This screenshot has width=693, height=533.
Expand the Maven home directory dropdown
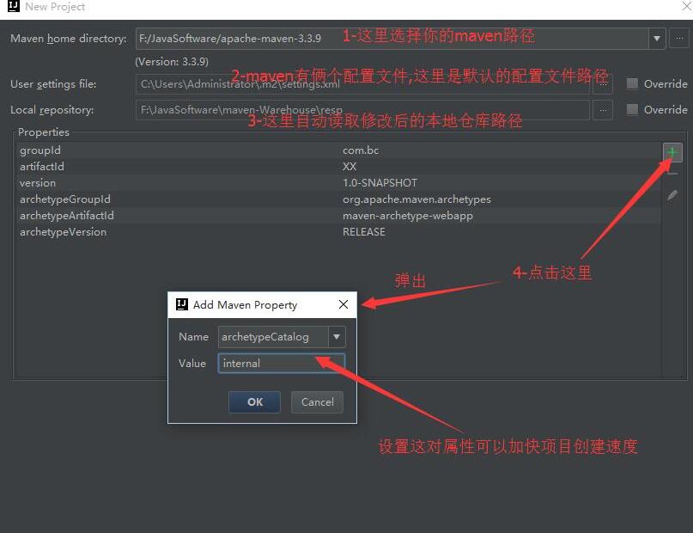pyautogui.click(x=657, y=39)
